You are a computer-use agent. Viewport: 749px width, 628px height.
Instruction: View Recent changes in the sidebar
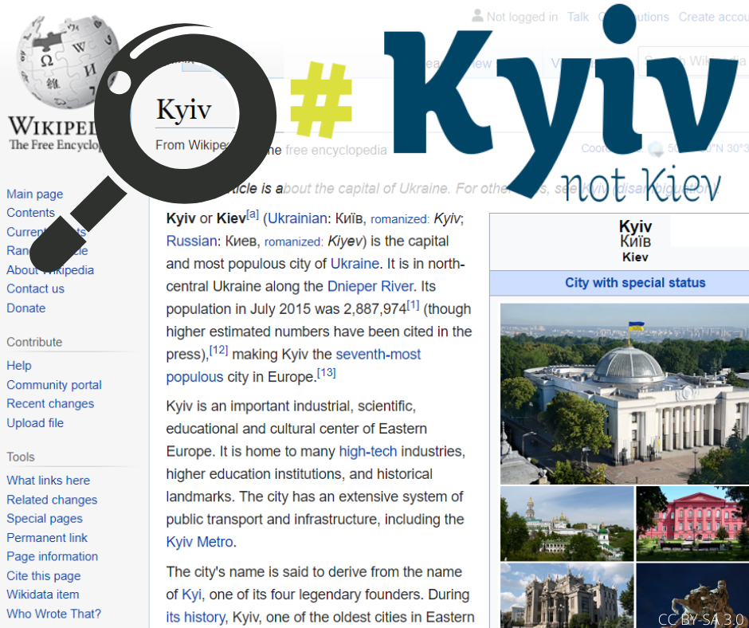tap(50, 404)
